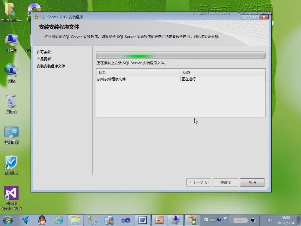
Task: Maximize the SQL Server 2012 setup window
Action: click(254, 17)
